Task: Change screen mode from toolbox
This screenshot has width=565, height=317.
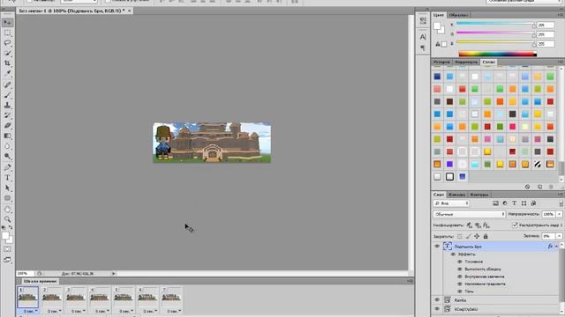Action: (7, 260)
